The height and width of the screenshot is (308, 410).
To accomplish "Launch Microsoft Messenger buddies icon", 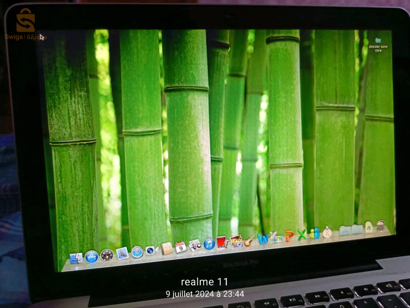I will (x=315, y=233).
